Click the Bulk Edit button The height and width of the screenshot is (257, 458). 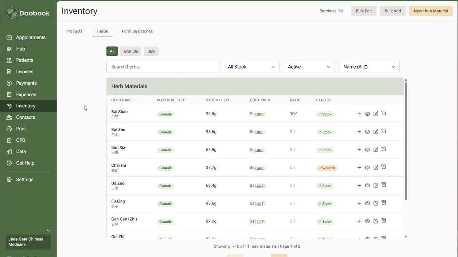coord(364,11)
